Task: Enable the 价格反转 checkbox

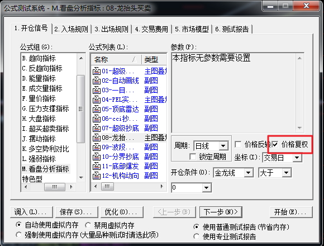Action: coord(238,144)
